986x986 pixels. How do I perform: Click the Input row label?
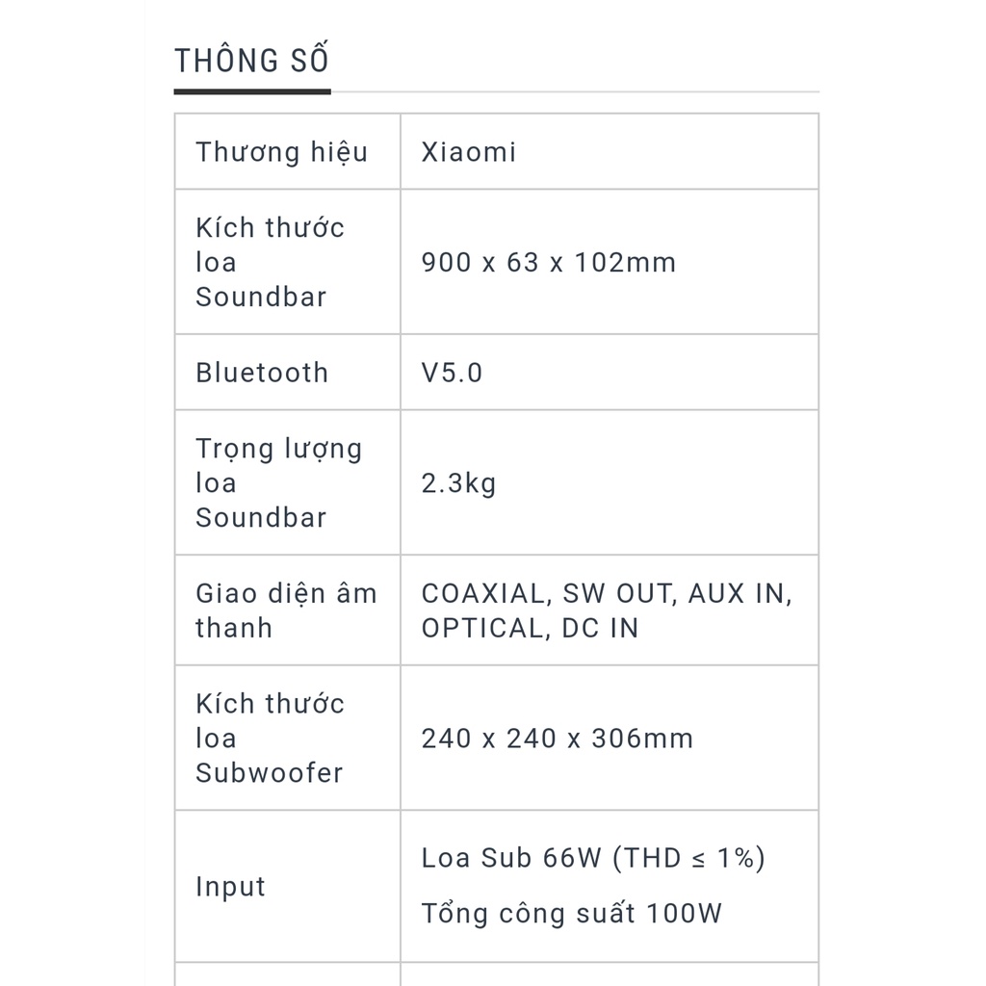tap(230, 887)
